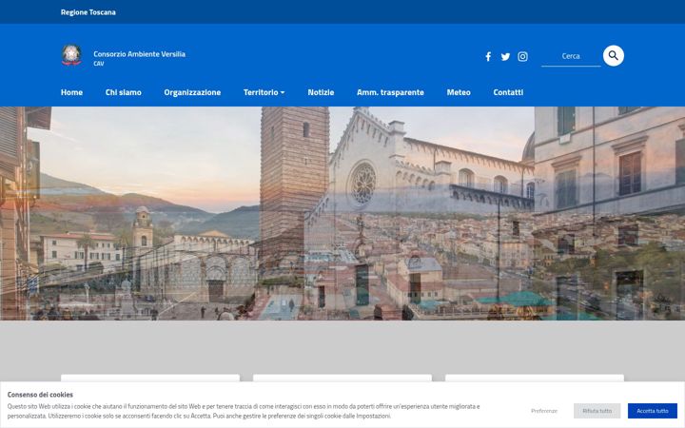Click the Preferenze cookie button
Screen dimensions: 685x428
pyautogui.click(x=544, y=411)
